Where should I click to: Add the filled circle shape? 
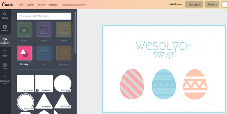click(x=63, y=84)
